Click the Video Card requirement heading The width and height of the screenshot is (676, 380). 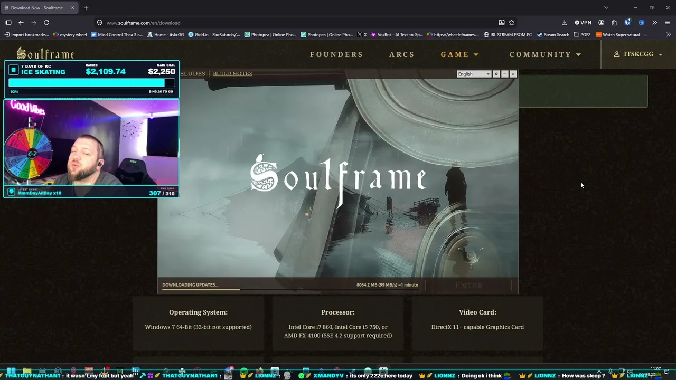coord(477,312)
